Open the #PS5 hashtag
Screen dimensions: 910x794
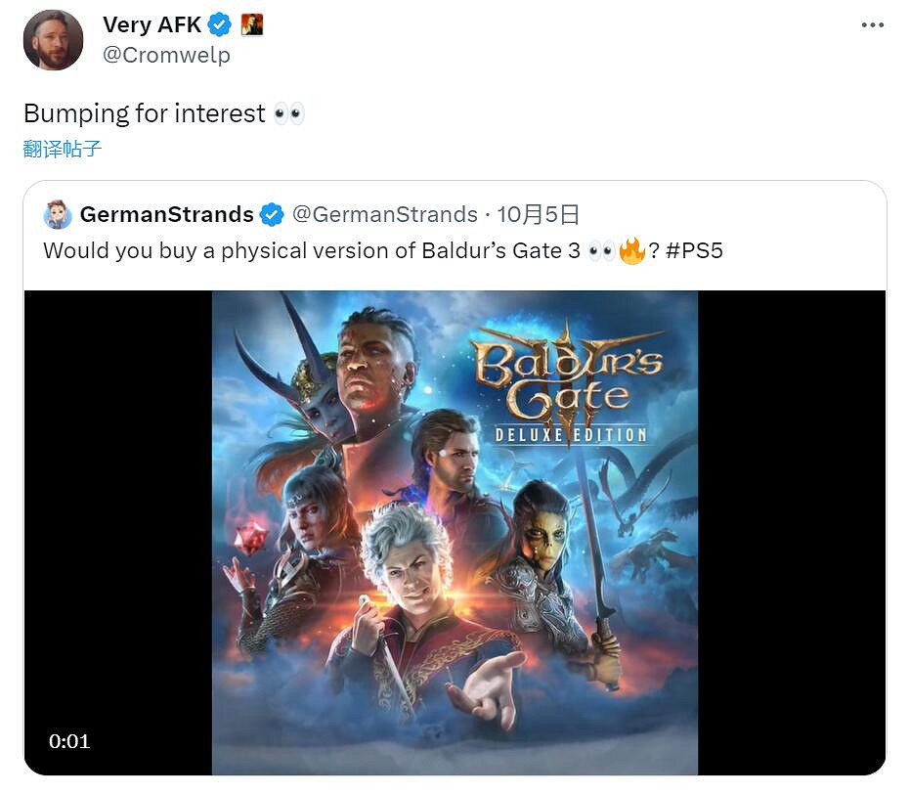pyautogui.click(x=694, y=250)
